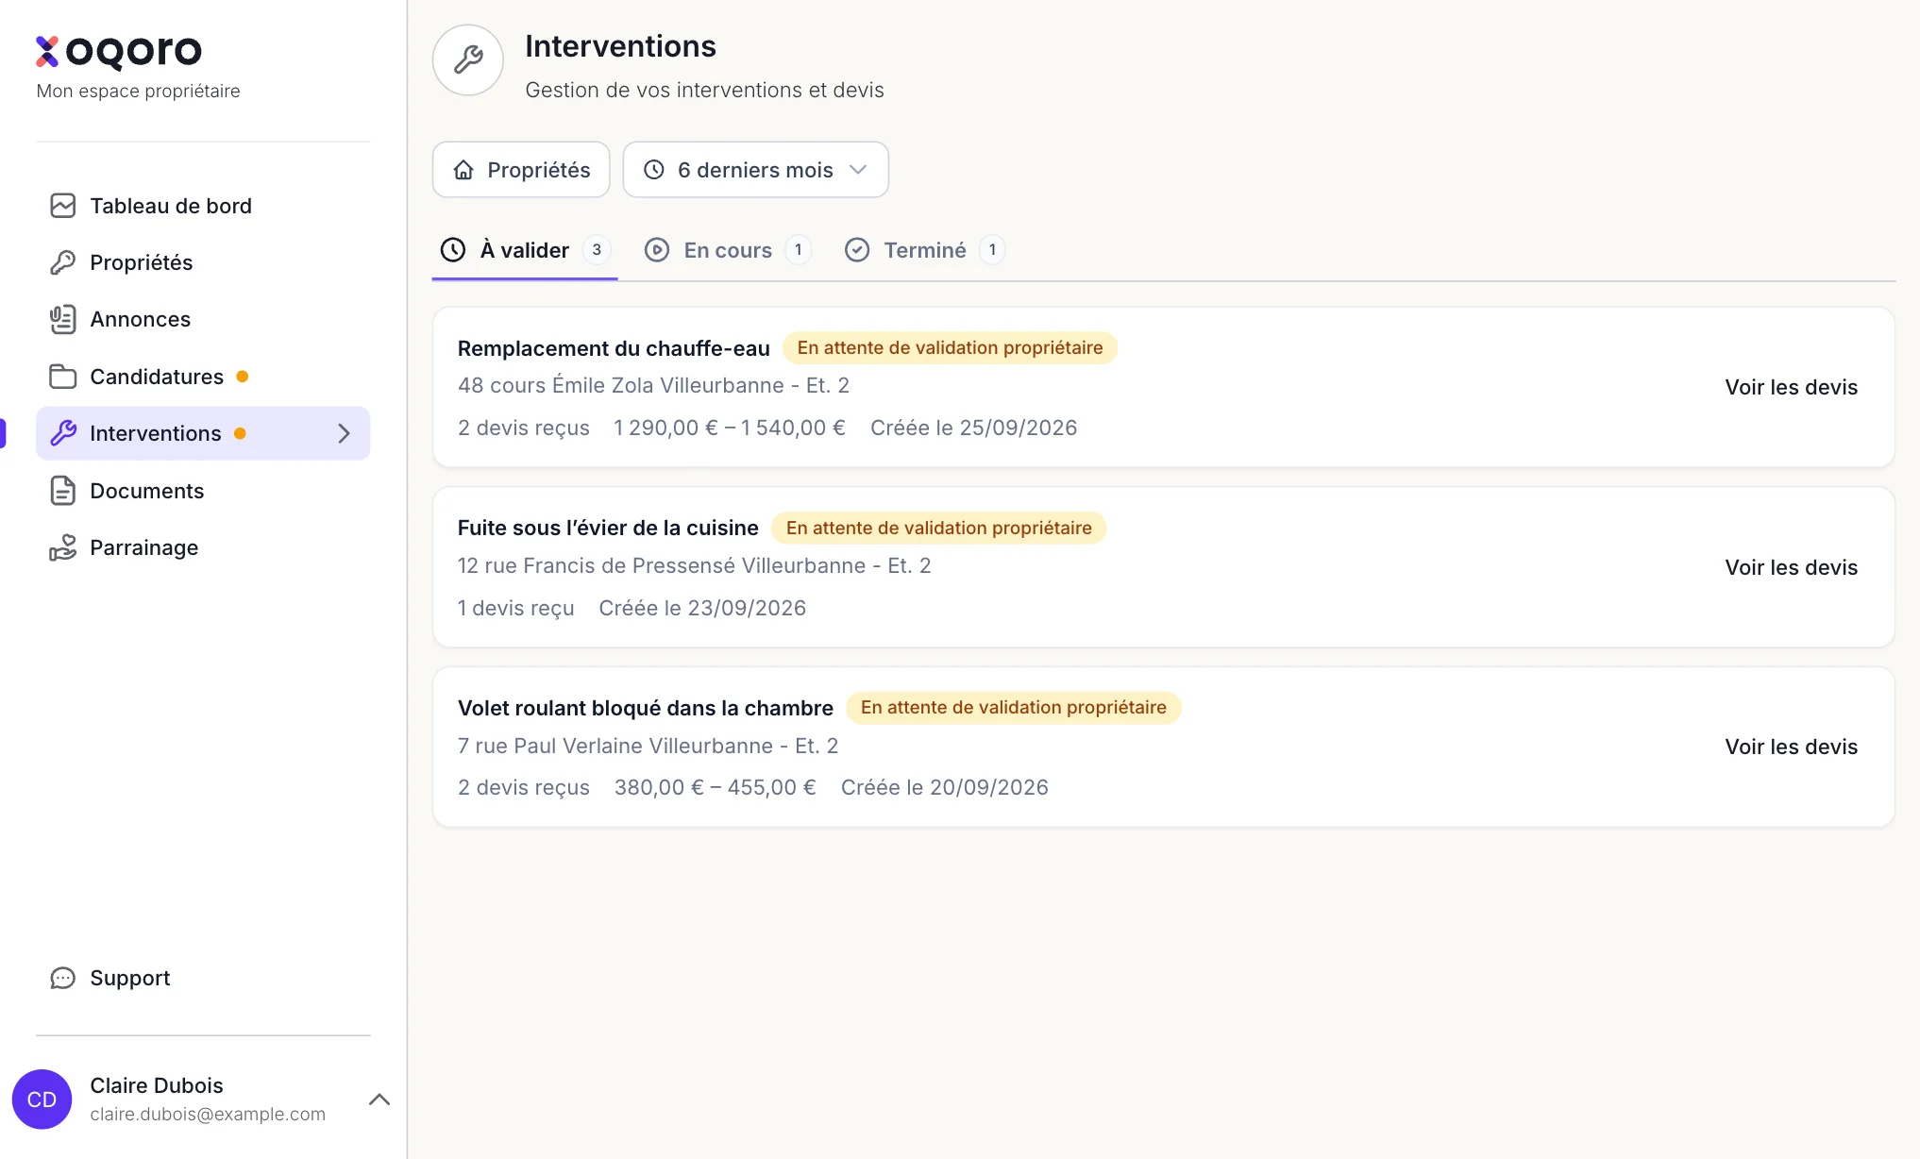Click the wrench icon in page header
This screenshot has width=1920, height=1159.
(468, 60)
